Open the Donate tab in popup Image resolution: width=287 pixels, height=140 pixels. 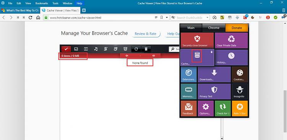(x=236, y=28)
